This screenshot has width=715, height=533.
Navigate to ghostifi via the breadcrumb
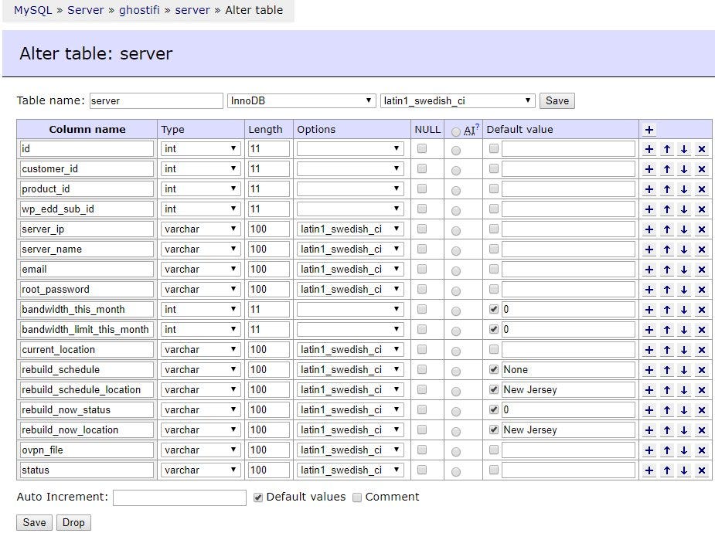click(x=140, y=10)
